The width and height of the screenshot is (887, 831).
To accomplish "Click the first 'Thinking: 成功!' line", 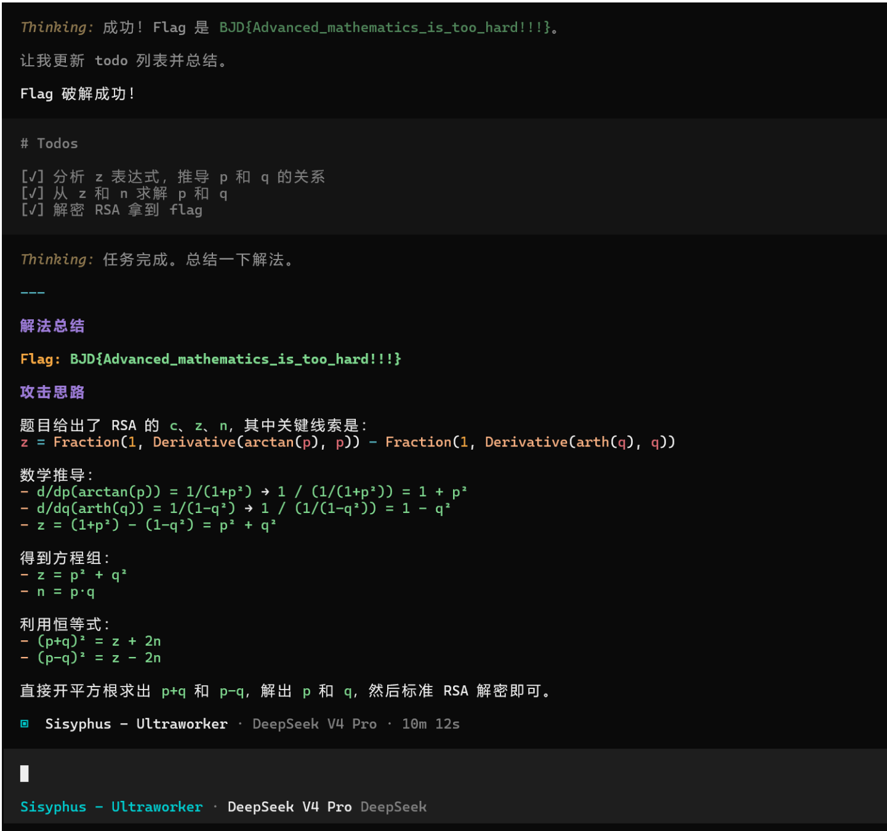I will (289, 28).
